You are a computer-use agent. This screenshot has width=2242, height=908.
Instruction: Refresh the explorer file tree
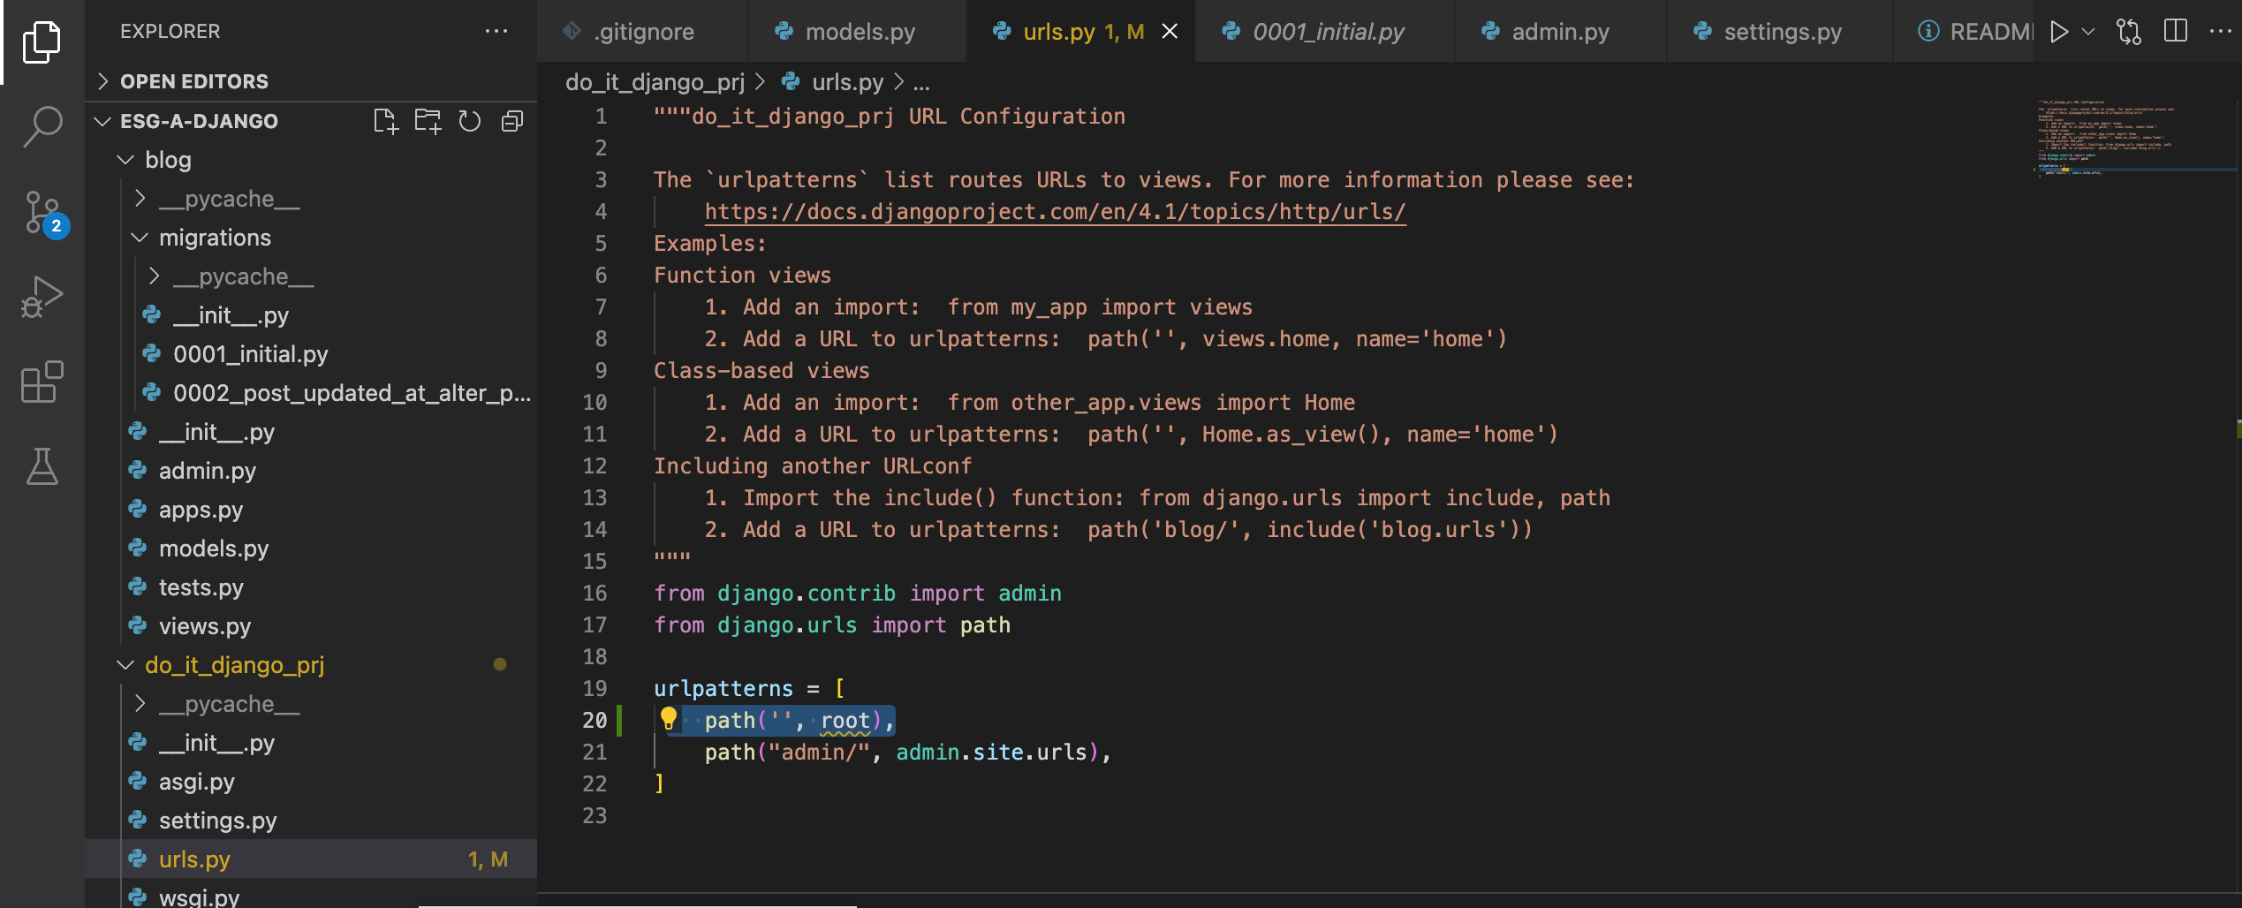coord(470,121)
